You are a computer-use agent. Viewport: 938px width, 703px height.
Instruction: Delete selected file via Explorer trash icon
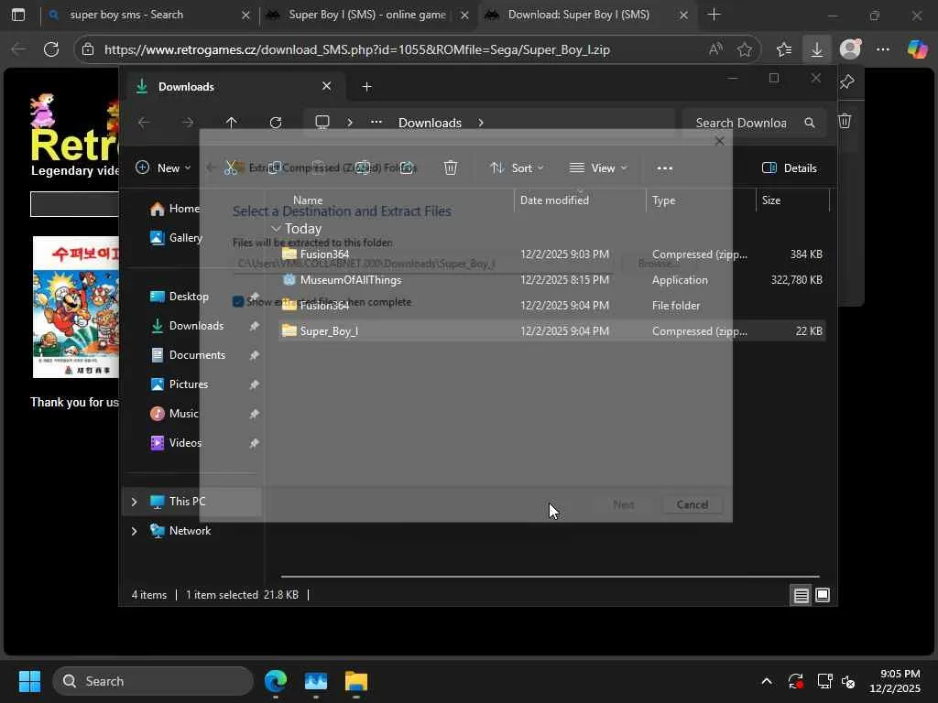tap(451, 168)
